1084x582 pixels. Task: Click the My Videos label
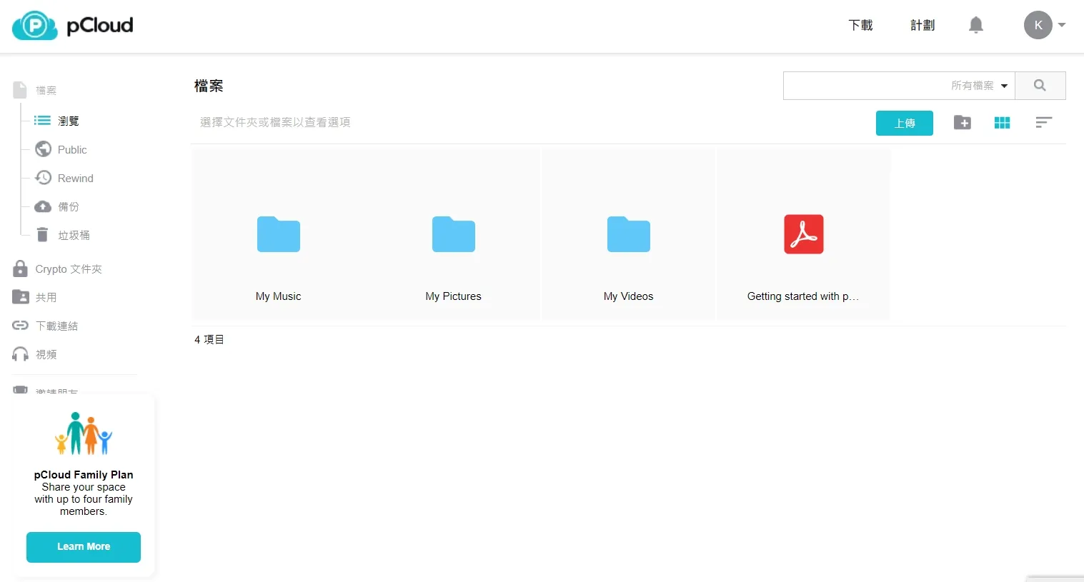coord(629,296)
